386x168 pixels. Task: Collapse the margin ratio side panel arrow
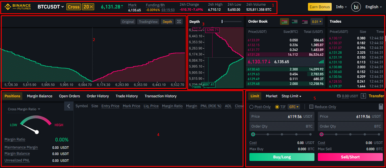coord(69,106)
